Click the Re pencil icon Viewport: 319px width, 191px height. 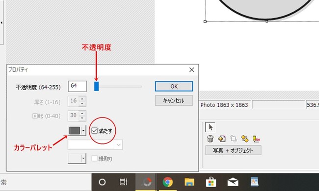pyautogui.click(x=256, y=139)
